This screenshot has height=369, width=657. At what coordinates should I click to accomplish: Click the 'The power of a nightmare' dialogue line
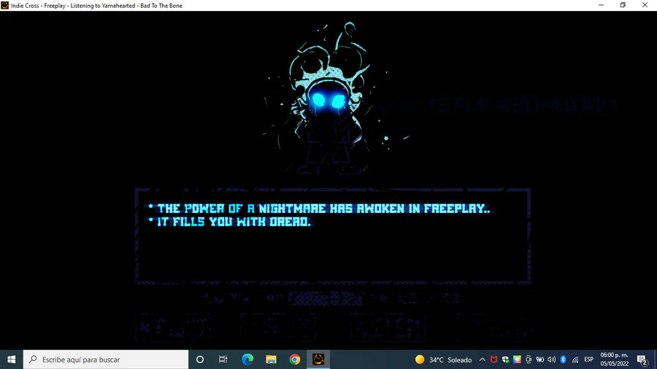click(319, 209)
